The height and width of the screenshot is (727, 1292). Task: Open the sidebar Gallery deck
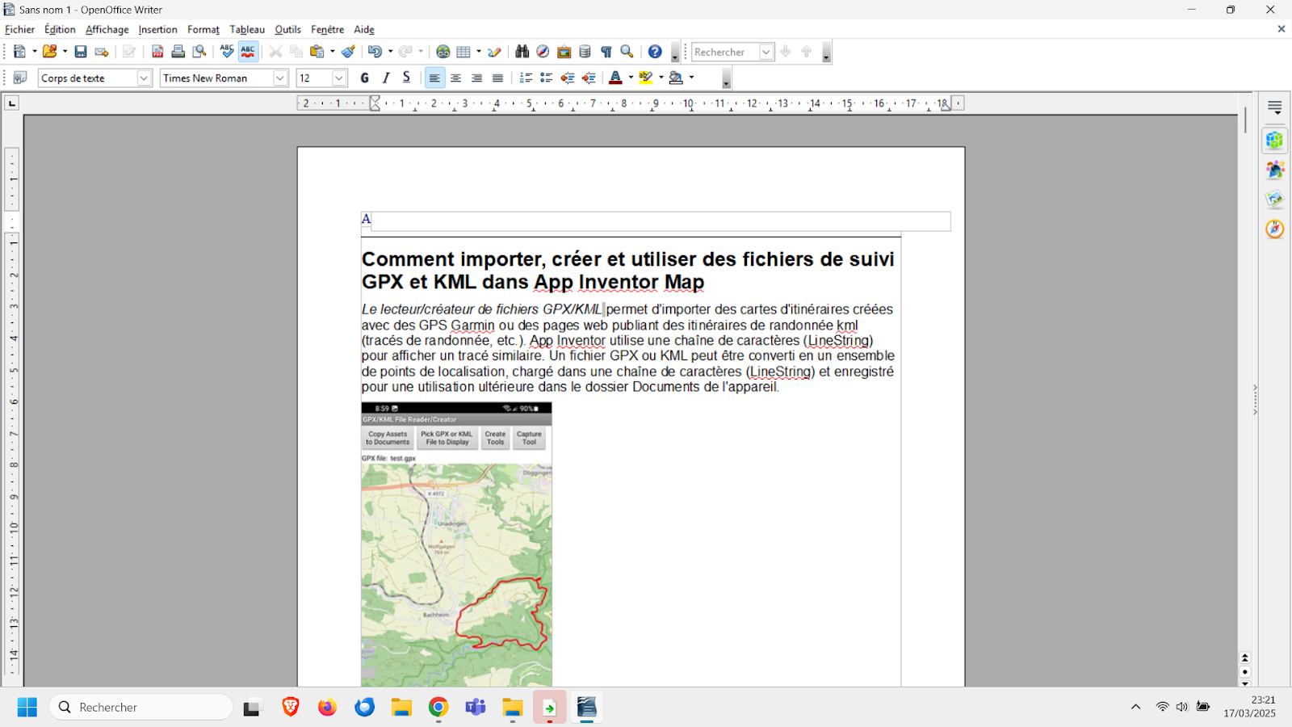(x=1275, y=200)
